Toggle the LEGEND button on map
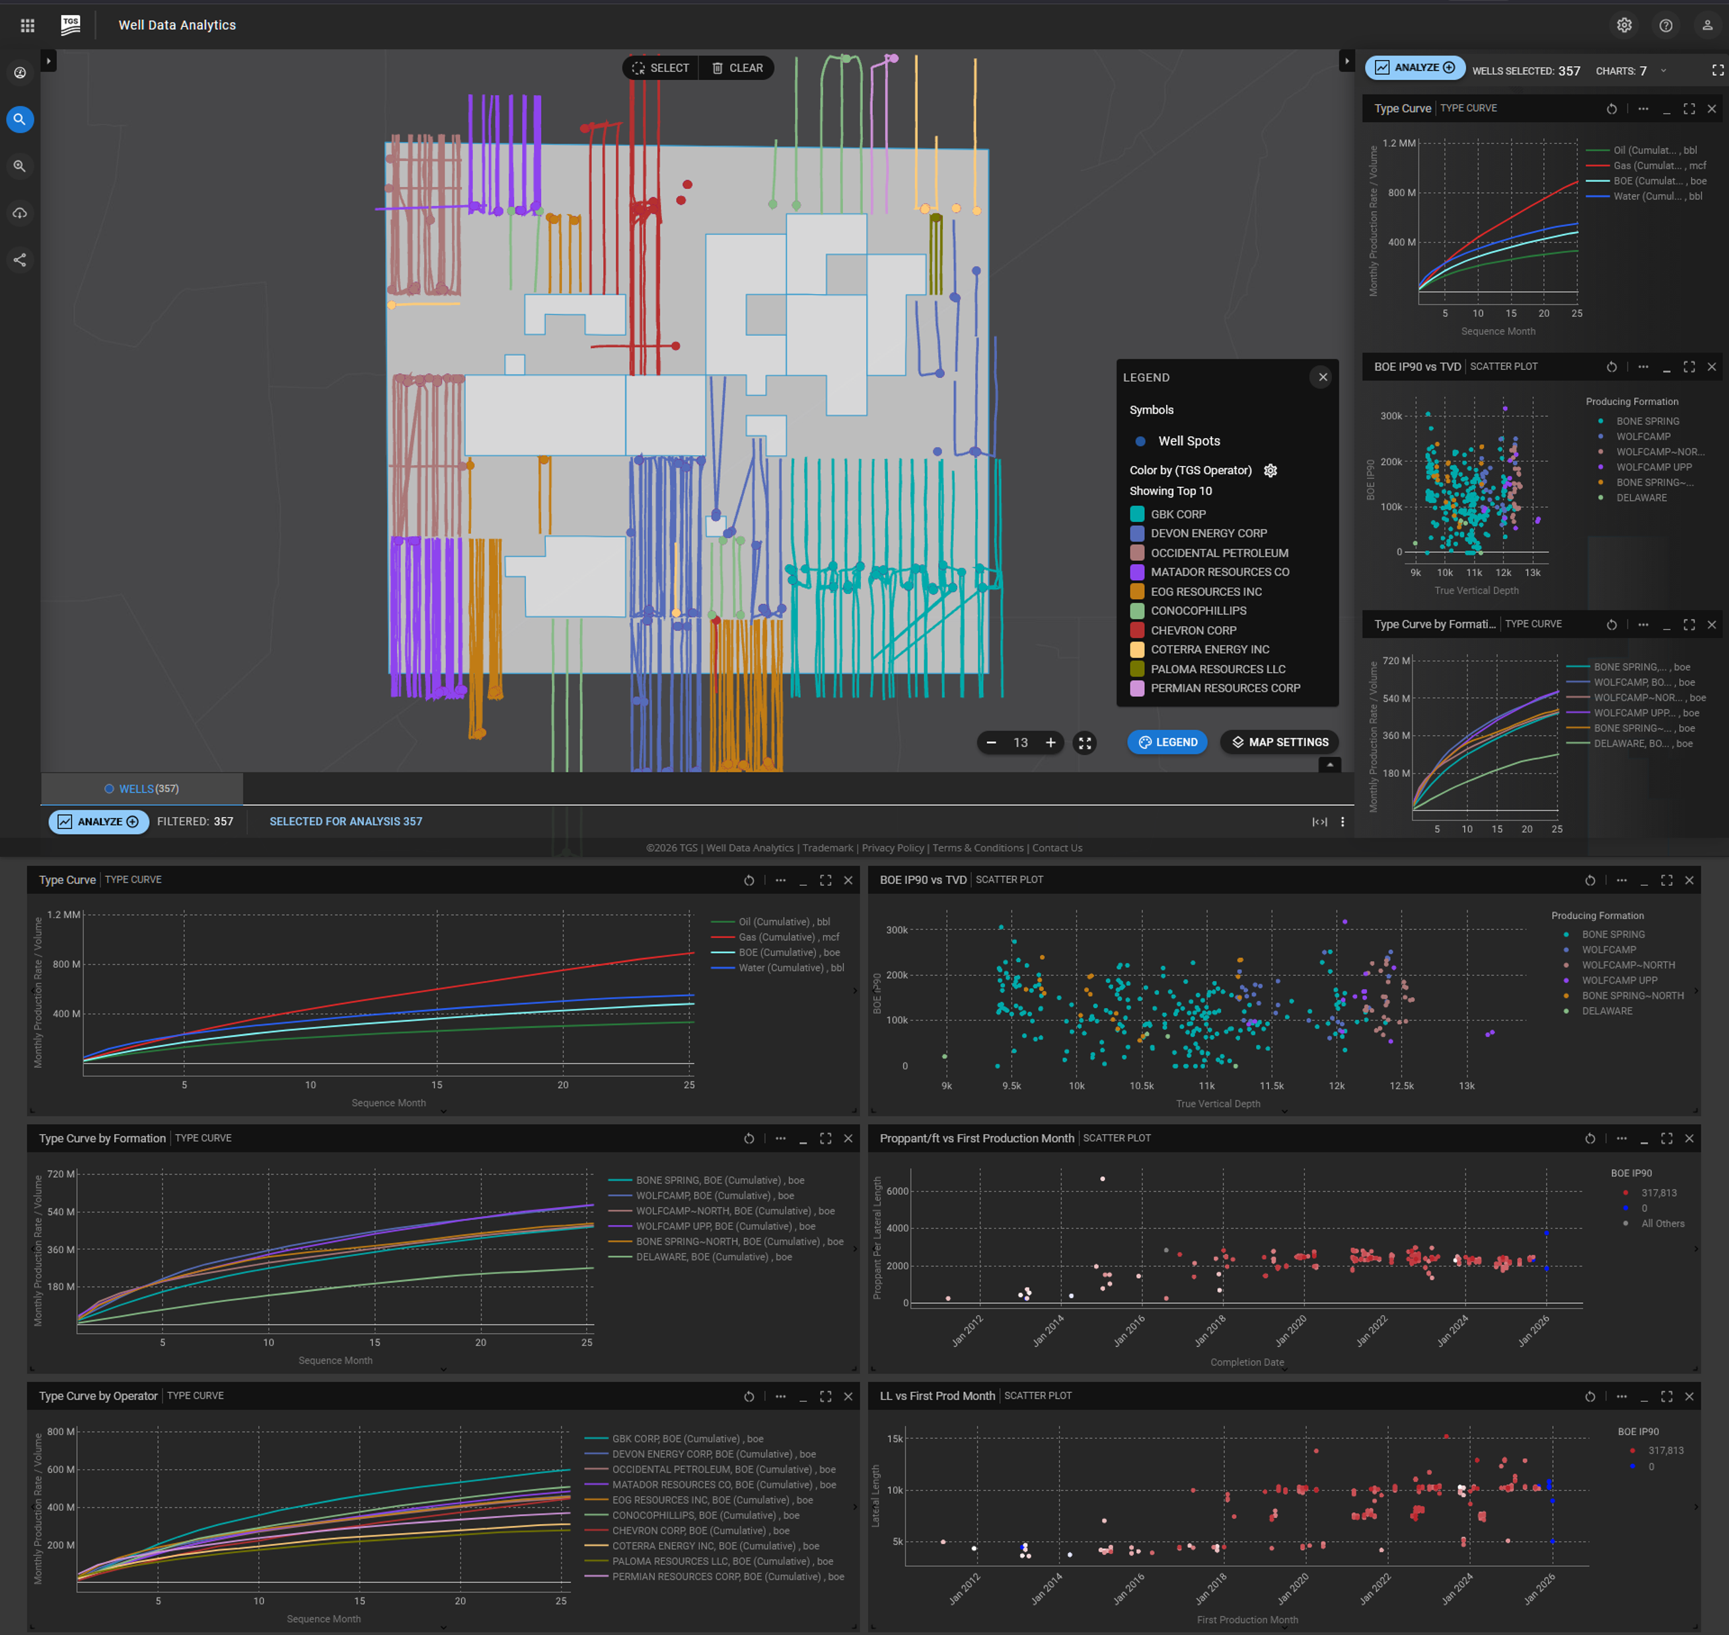The image size is (1729, 1635). pyautogui.click(x=1168, y=743)
